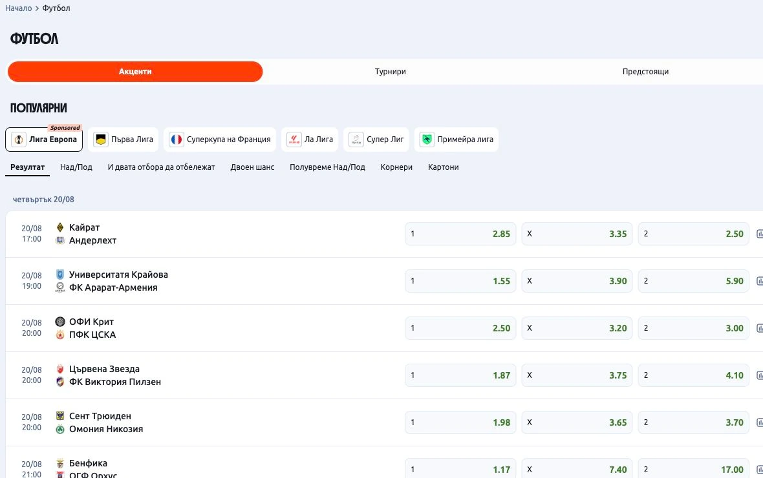The image size is (763, 478).
Task: Open statistics icon for Цървена Звезда match
Action: coord(760,375)
